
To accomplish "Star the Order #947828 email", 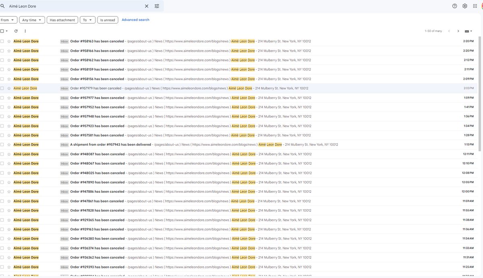I will [9, 210].
